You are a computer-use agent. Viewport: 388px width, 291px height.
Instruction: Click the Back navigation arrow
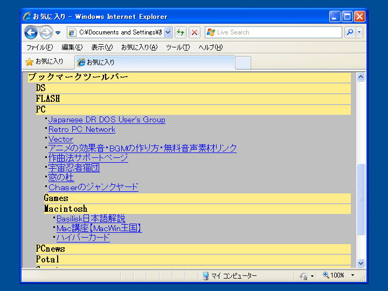point(31,32)
